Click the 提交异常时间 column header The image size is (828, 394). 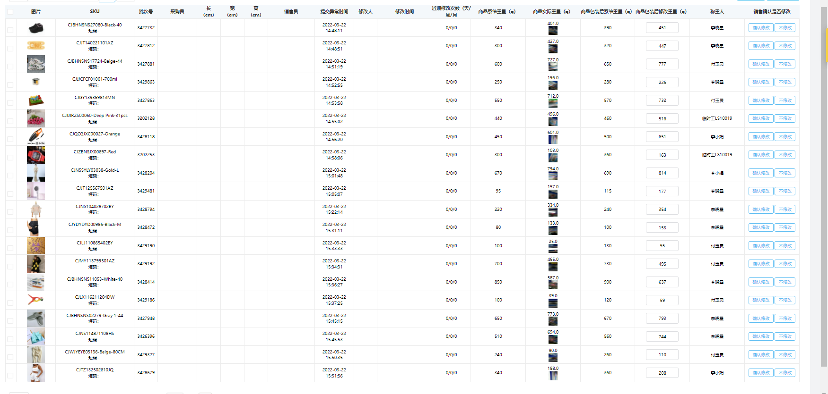(x=334, y=11)
